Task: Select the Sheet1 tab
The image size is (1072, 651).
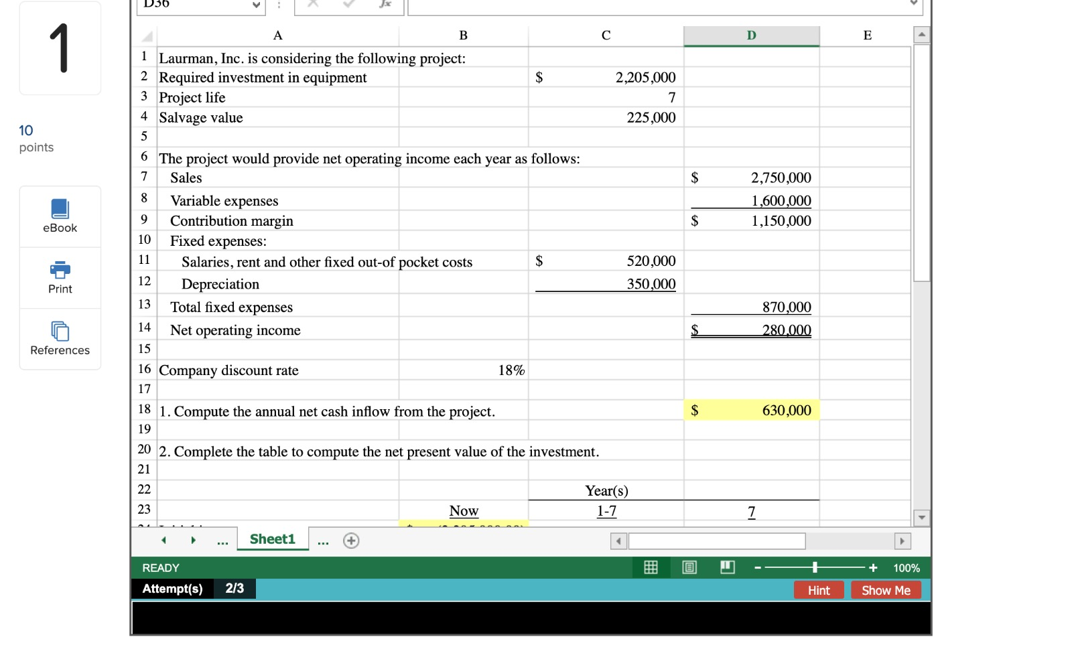Action: 273,539
